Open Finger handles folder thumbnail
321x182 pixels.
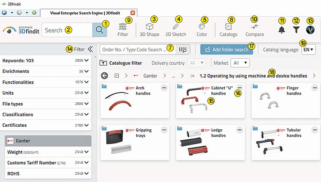pyautogui.click(x=269, y=100)
